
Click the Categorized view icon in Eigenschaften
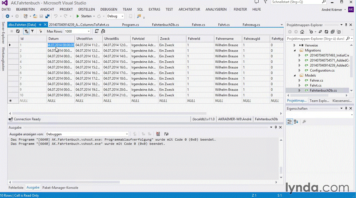coord(290,122)
